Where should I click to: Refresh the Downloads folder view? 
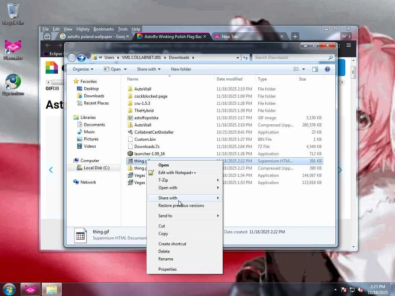tap(246, 58)
